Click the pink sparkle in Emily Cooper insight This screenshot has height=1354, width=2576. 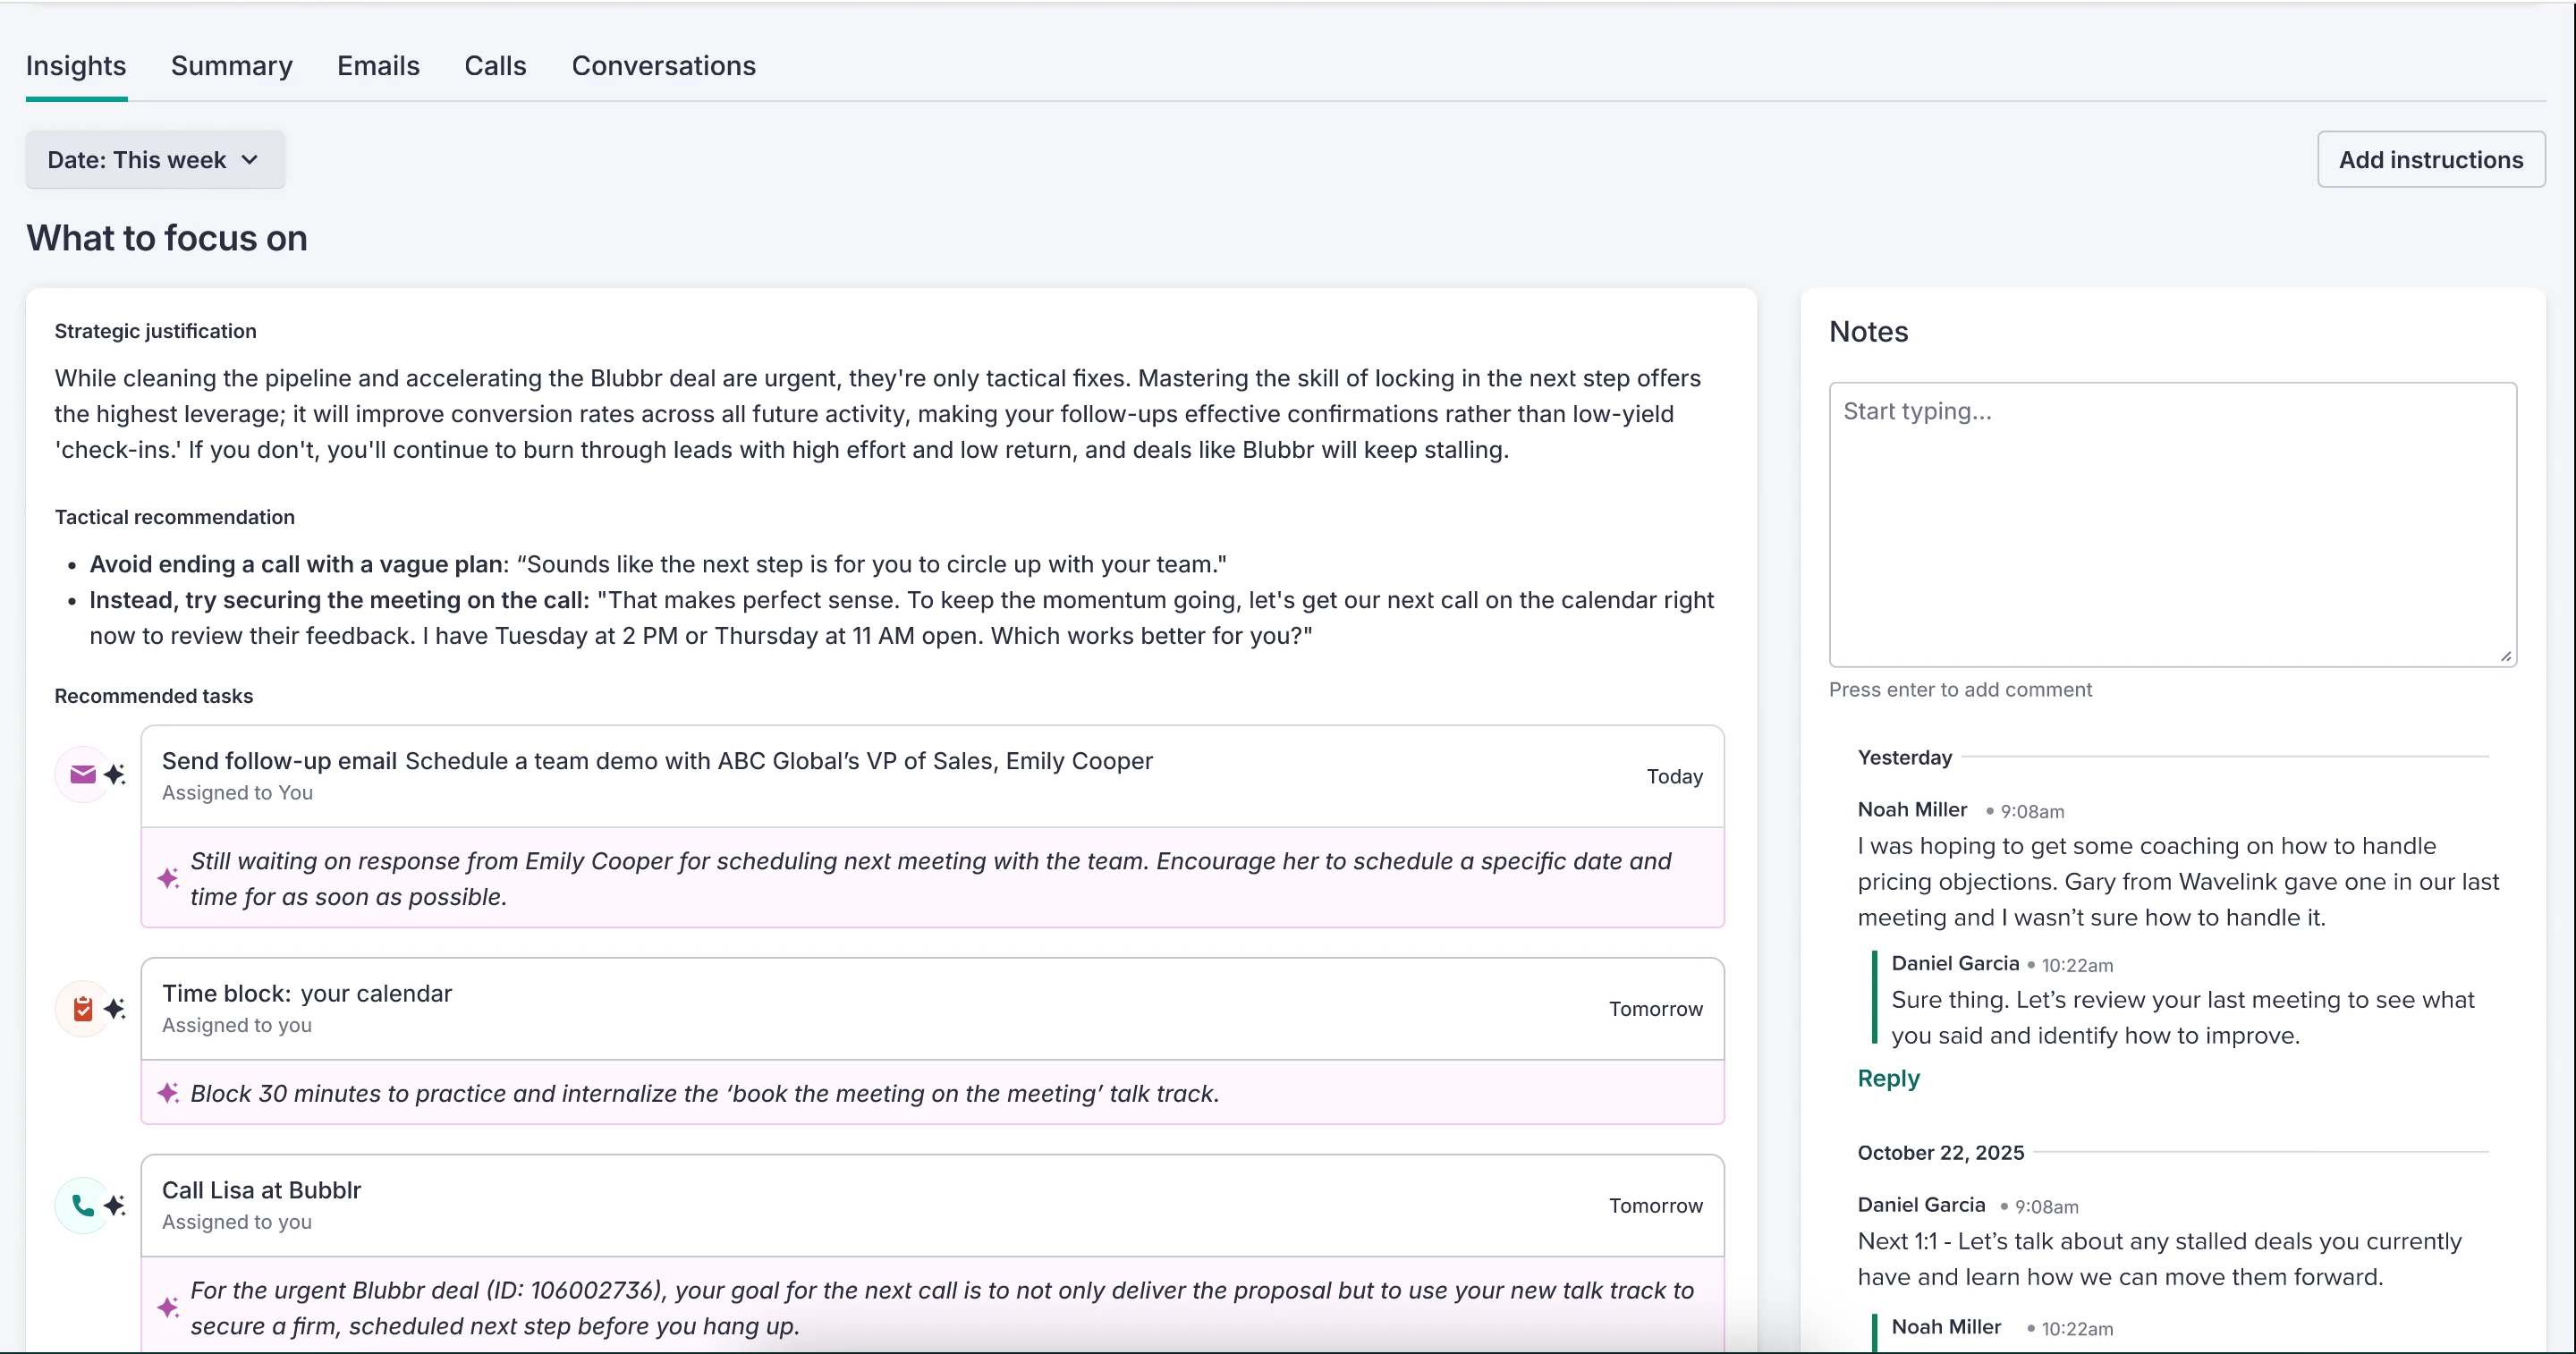168,878
